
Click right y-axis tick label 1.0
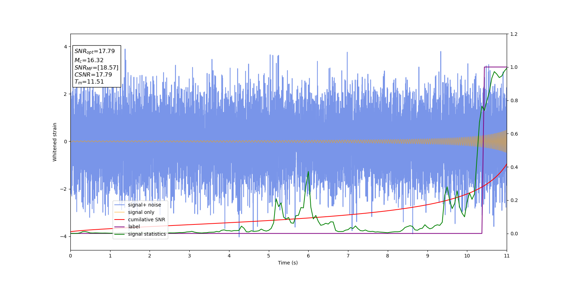514,67
